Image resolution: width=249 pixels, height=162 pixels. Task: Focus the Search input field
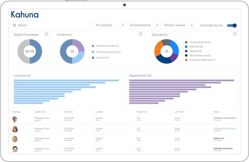pyautogui.click(x=51, y=25)
